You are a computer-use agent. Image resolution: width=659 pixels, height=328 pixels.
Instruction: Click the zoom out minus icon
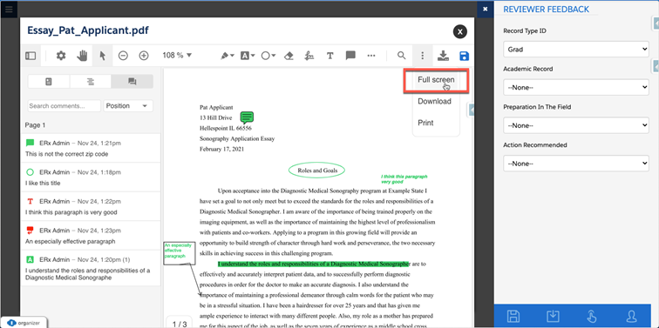pyautogui.click(x=123, y=56)
